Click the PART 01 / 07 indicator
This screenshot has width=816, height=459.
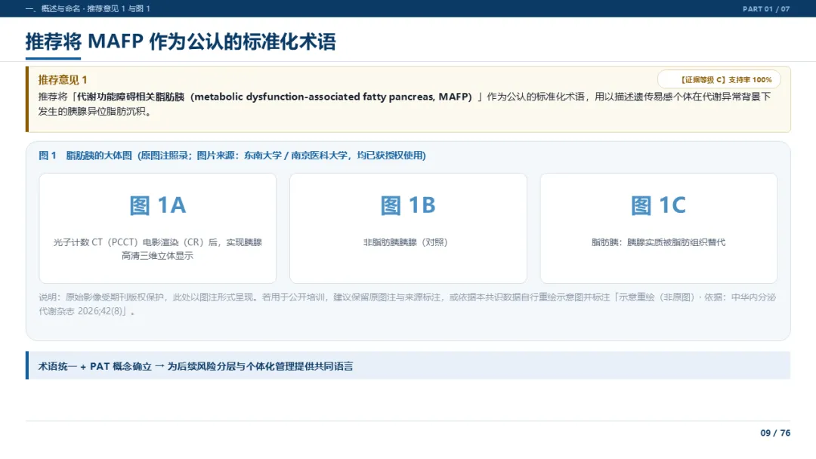(766, 9)
